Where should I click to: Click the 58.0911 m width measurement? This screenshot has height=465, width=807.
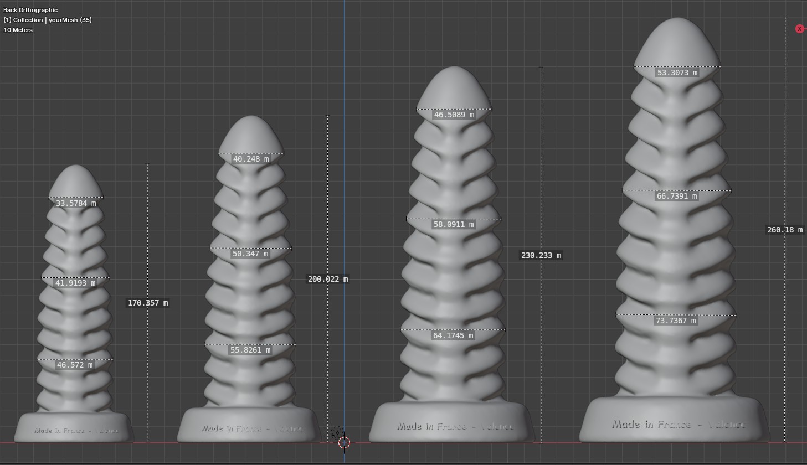click(x=454, y=224)
